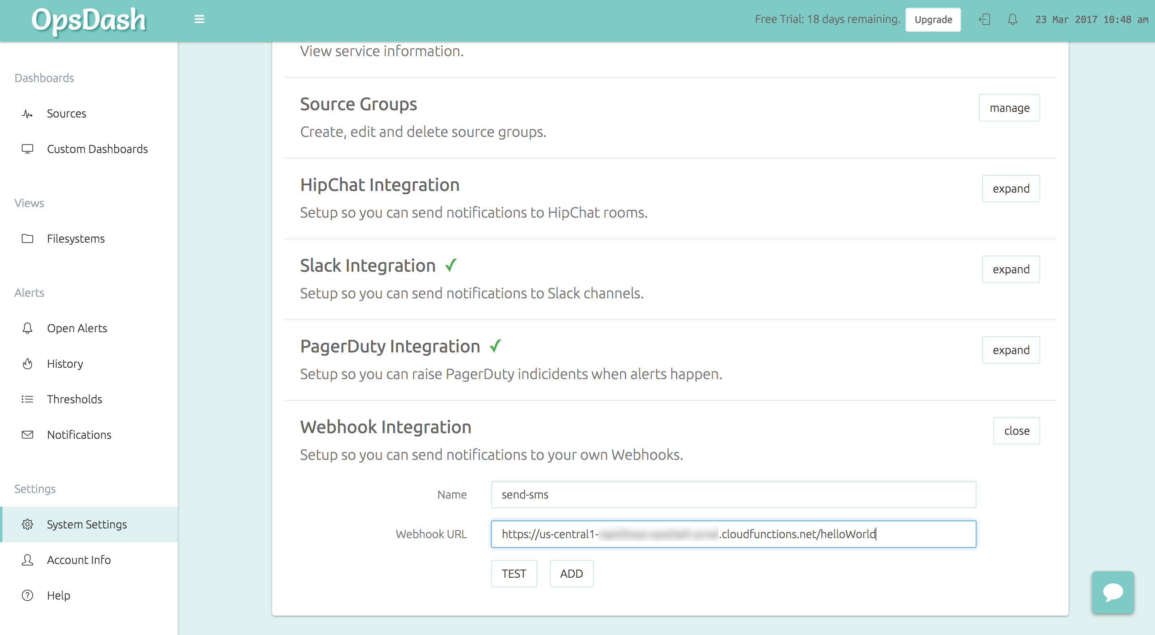Open Thresholds in sidebar
The image size is (1155, 635).
click(x=74, y=399)
